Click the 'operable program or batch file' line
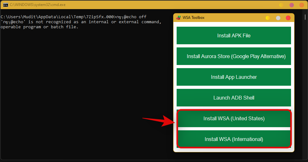Viewport: 308px width, 162px height. click(39, 27)
